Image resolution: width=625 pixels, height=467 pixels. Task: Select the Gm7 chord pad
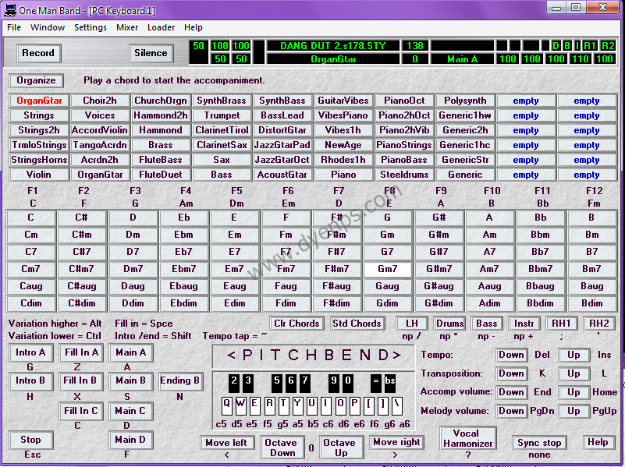point(388,269)
